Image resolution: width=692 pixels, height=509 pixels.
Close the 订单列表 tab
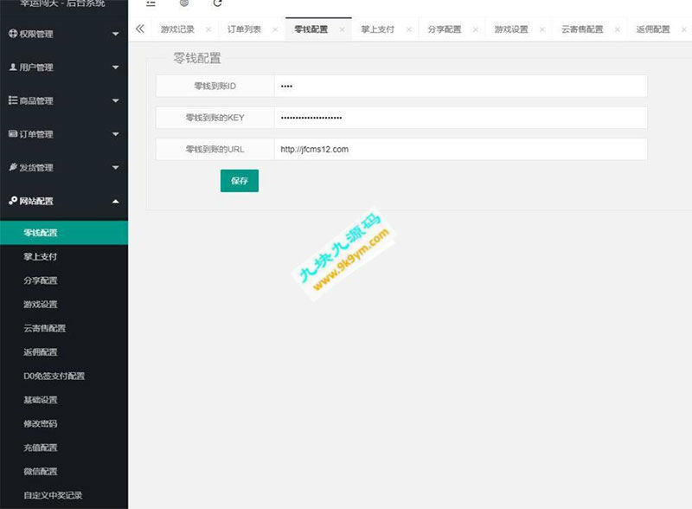click(275, 29)
